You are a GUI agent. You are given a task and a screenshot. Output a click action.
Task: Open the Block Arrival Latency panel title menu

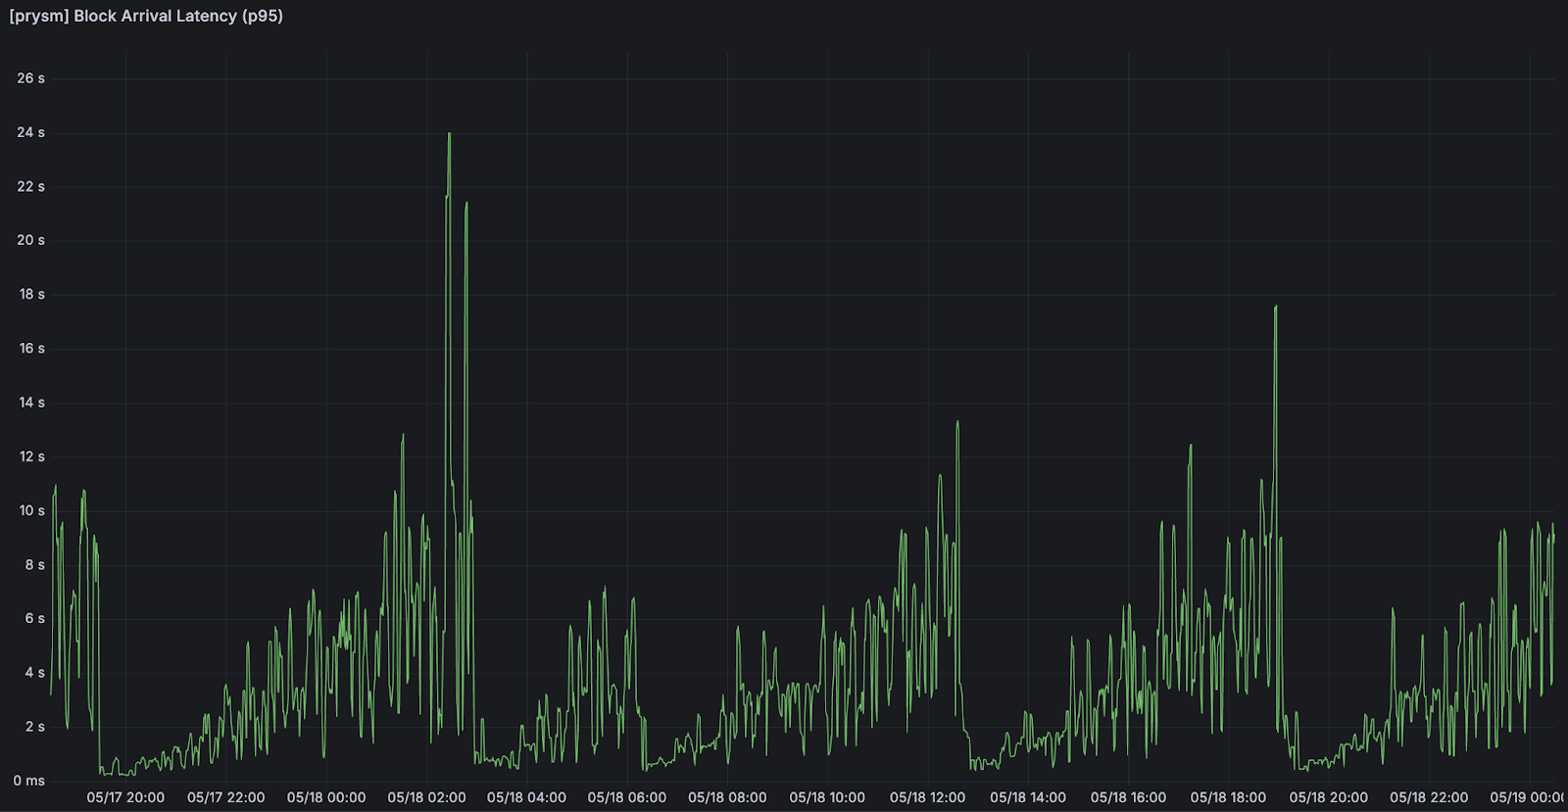146,16
